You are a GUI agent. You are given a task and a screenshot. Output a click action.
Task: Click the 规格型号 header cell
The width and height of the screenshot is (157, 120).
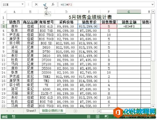tap(46, 22)
